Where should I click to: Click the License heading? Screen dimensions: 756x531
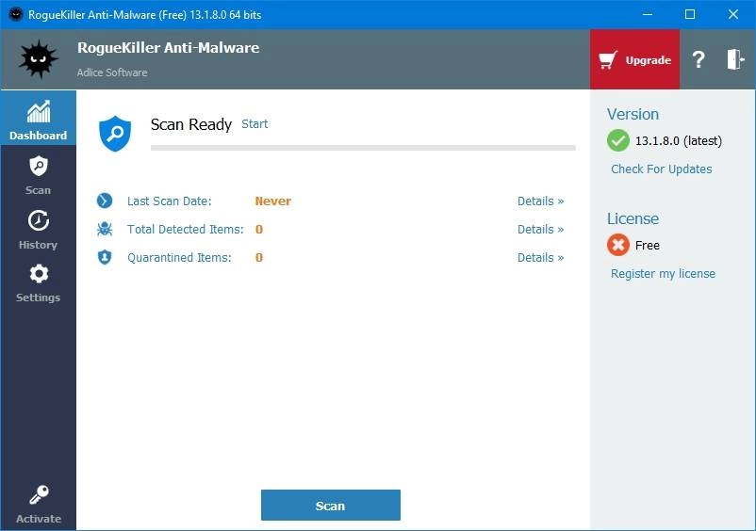(633, 218)
